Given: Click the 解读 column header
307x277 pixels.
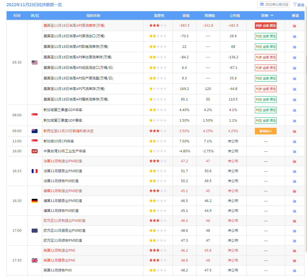Looking at the screenshot, I should tap(296, 16).
